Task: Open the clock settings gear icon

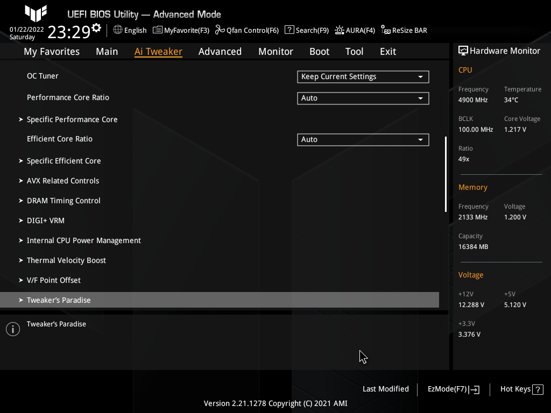Action: [x=96, y=28]
